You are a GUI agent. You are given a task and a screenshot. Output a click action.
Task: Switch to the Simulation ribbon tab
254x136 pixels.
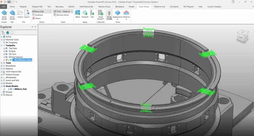tap(174, 6)
